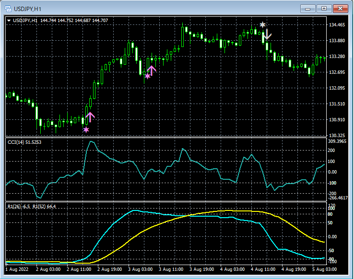Click the 1 Aug 2022 date label
The image size is (354, 279).
[17, 270]
